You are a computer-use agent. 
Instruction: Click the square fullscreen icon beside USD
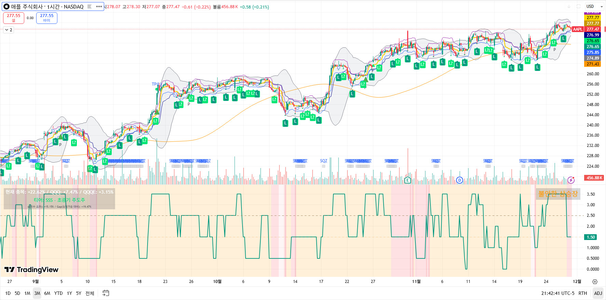[578, 6]
